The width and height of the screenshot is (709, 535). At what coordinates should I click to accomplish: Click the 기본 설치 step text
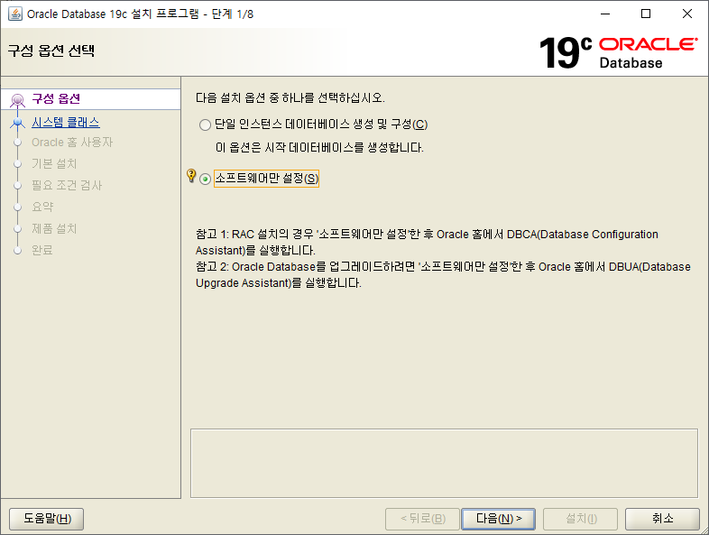tap(54, 163)
